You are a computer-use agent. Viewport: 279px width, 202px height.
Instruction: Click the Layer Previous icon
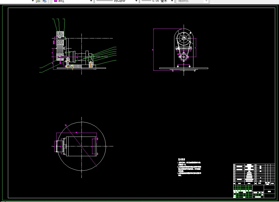pos(44,1)
